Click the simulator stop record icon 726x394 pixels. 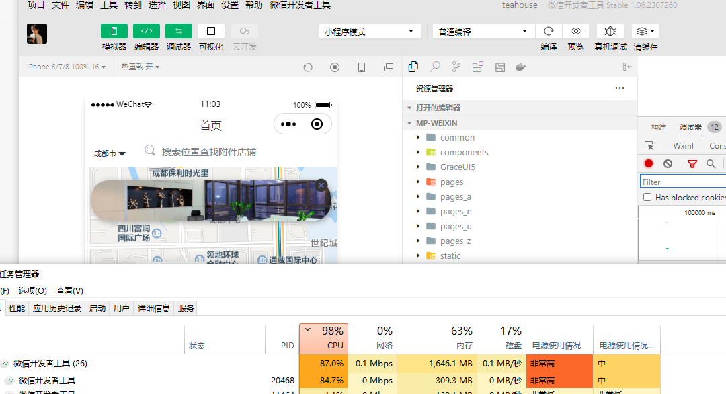point(335,67)
